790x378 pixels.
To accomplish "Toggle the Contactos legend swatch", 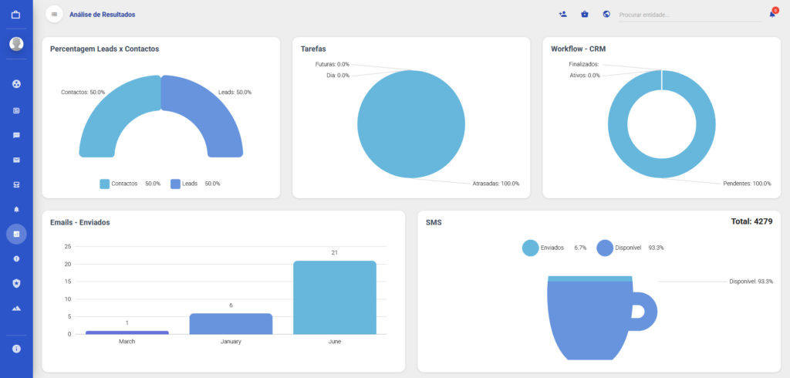I will coord(105,184).
